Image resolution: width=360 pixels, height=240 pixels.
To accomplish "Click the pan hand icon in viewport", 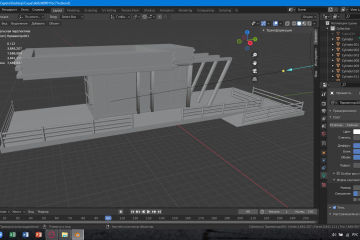I will point(254,63).
